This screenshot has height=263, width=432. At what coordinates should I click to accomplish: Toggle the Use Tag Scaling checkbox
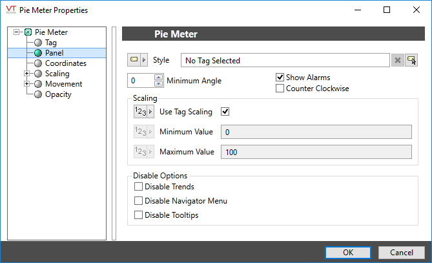(x=225, y=112)
